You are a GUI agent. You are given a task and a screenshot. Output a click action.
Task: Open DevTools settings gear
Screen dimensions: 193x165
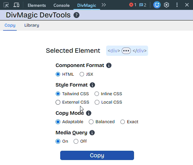click(166, 5)
